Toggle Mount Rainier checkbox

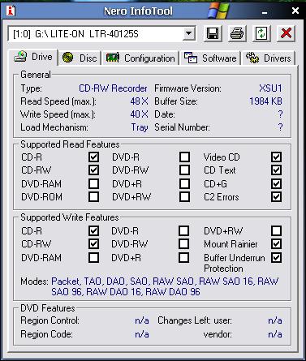(276, 244)
